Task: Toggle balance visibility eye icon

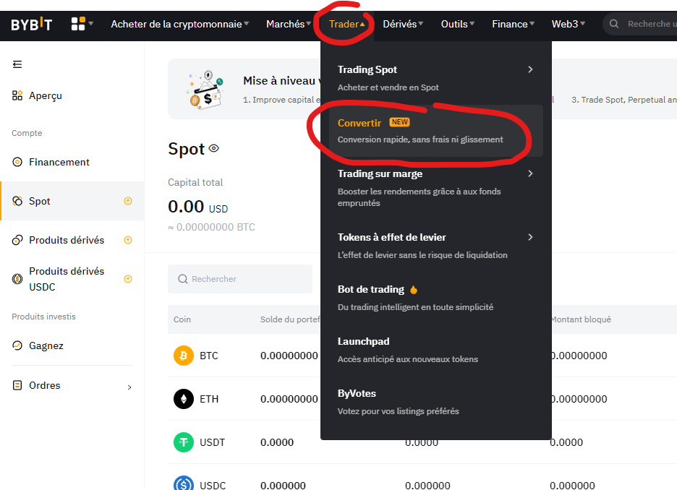Action: (213, 149)
